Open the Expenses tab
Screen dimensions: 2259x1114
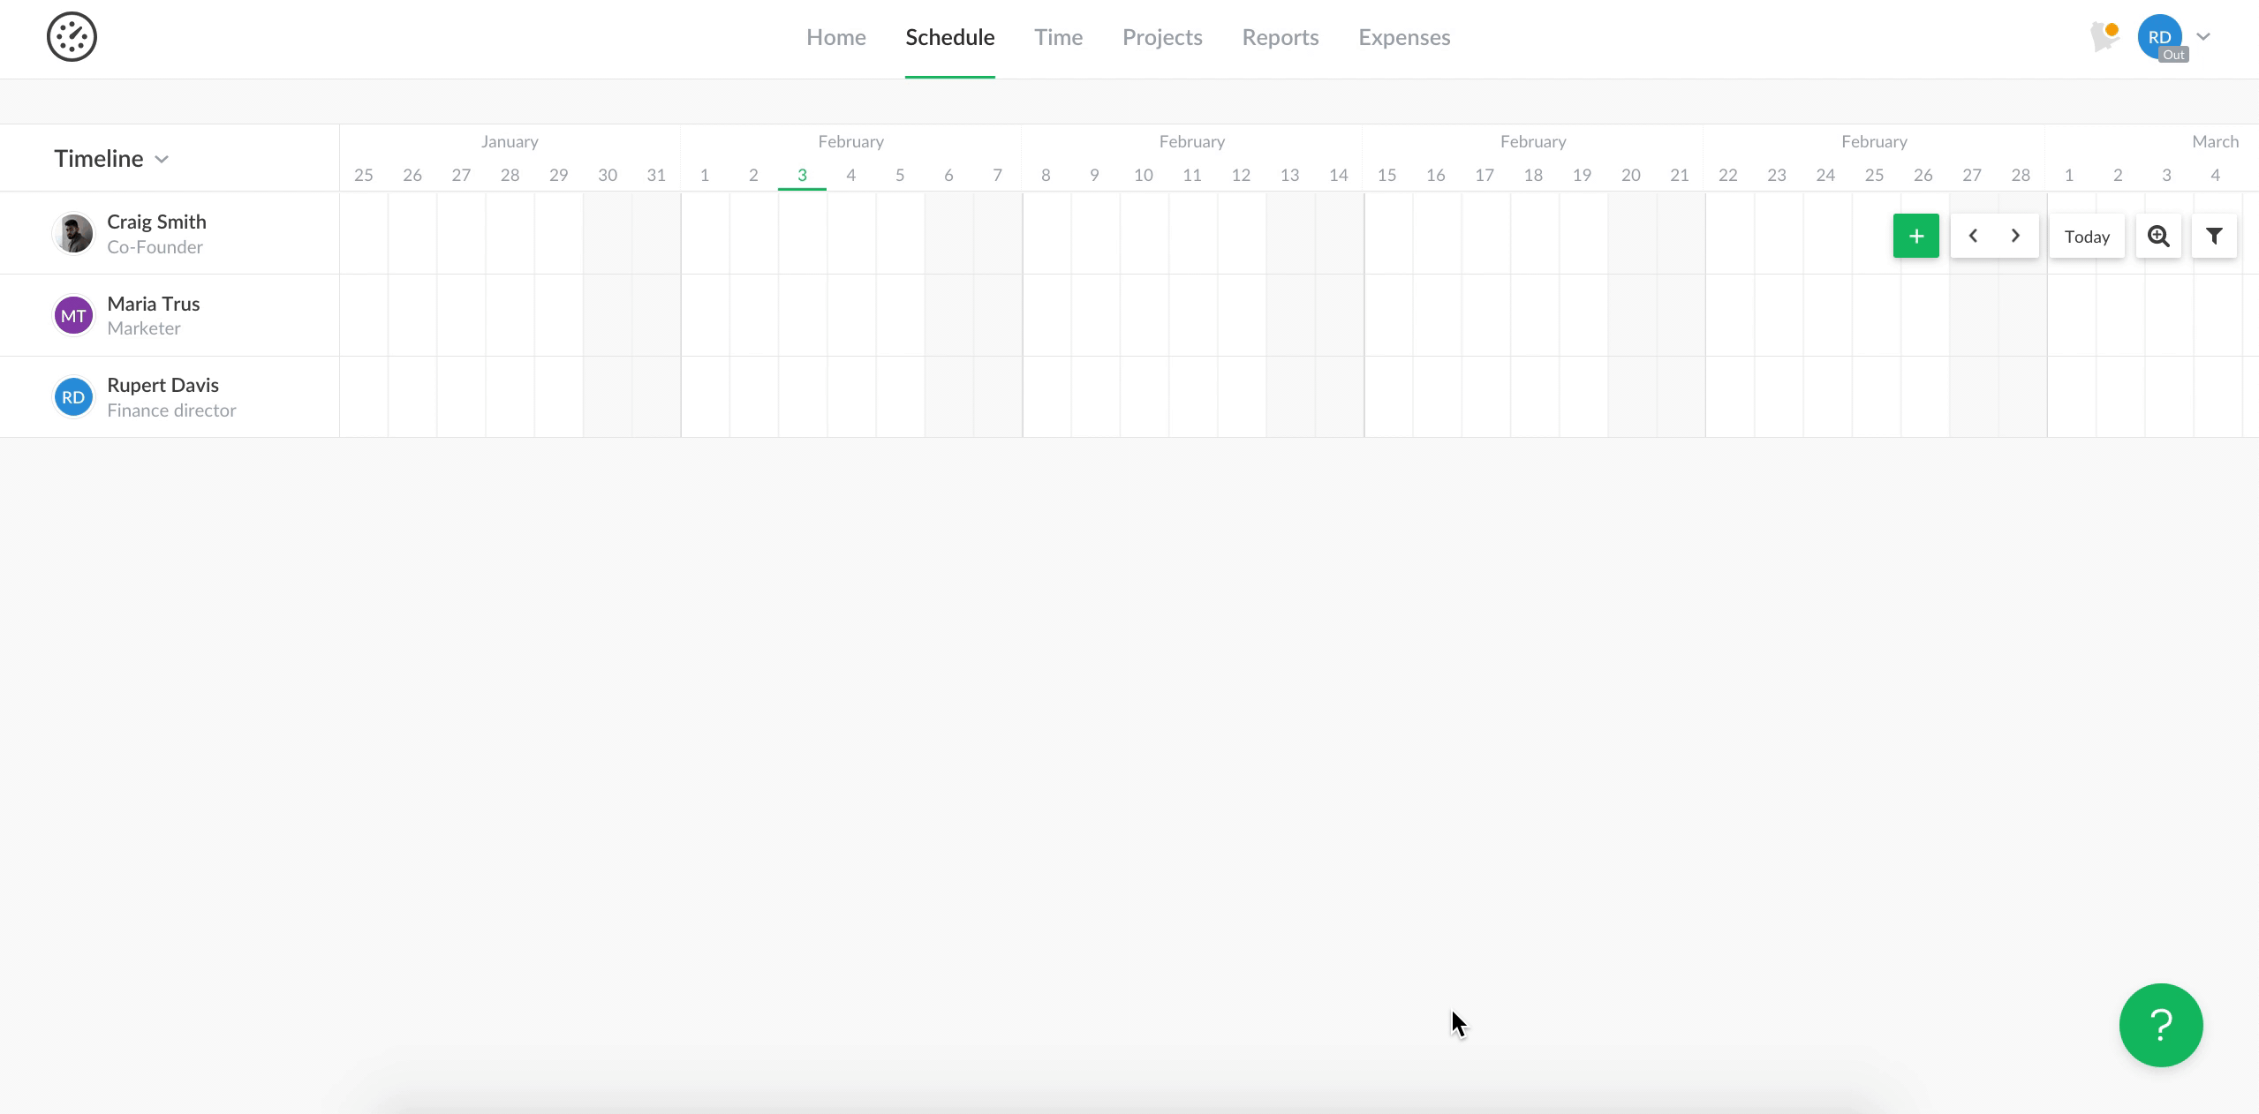[x=1403, y=37]
